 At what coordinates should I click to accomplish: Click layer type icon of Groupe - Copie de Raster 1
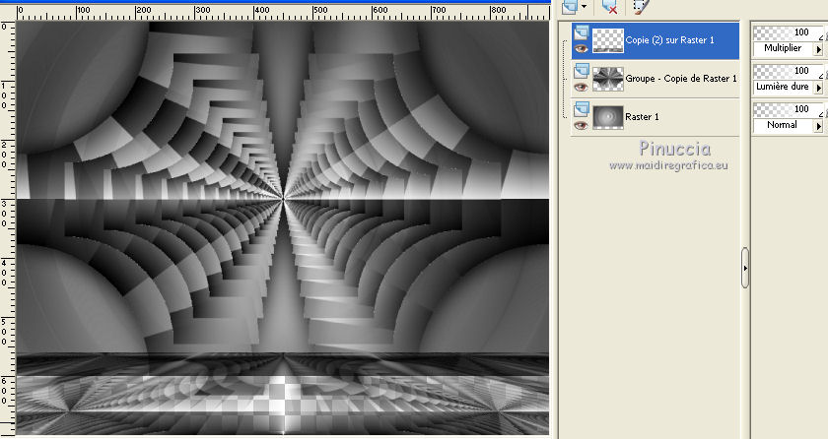[582, 71]
